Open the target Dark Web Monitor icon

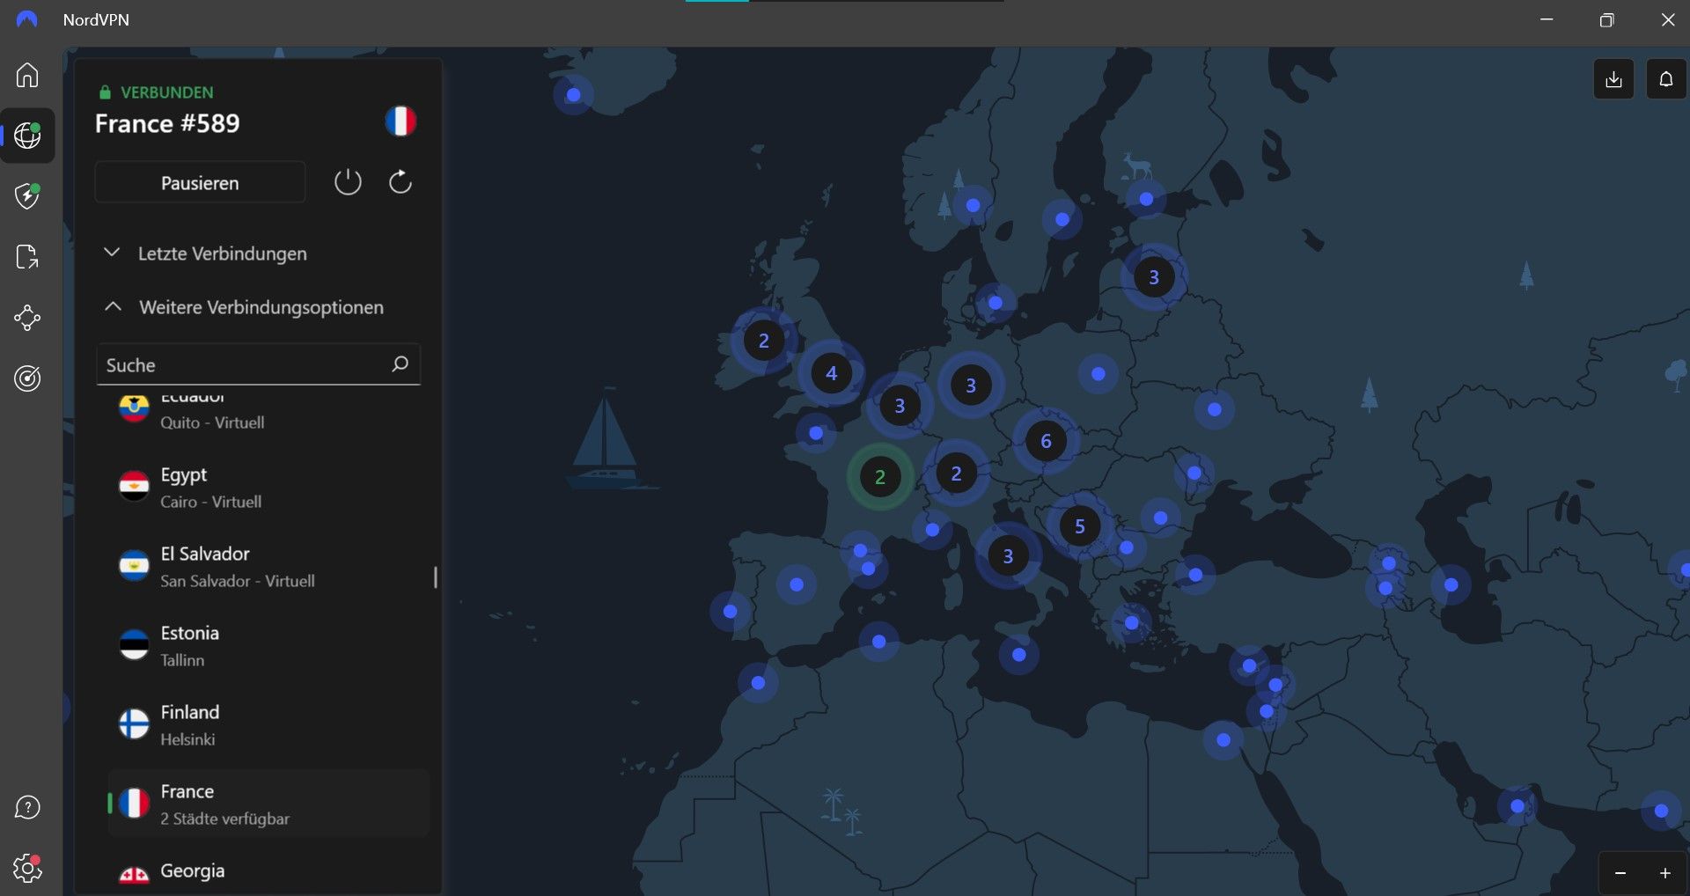(x=27, y=378)
